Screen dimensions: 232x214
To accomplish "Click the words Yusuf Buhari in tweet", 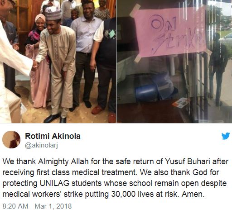I will (188, 162).
